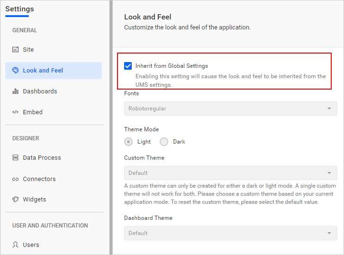Screen dimensions: 344x255
Task: Click the Users person icon
Action: click(15, 245)
